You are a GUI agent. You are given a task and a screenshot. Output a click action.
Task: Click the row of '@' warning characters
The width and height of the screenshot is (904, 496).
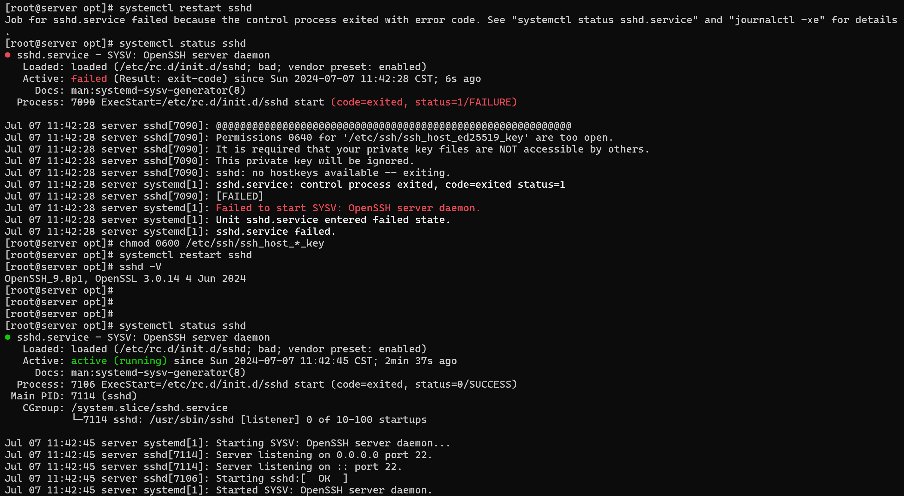[393, 126]
